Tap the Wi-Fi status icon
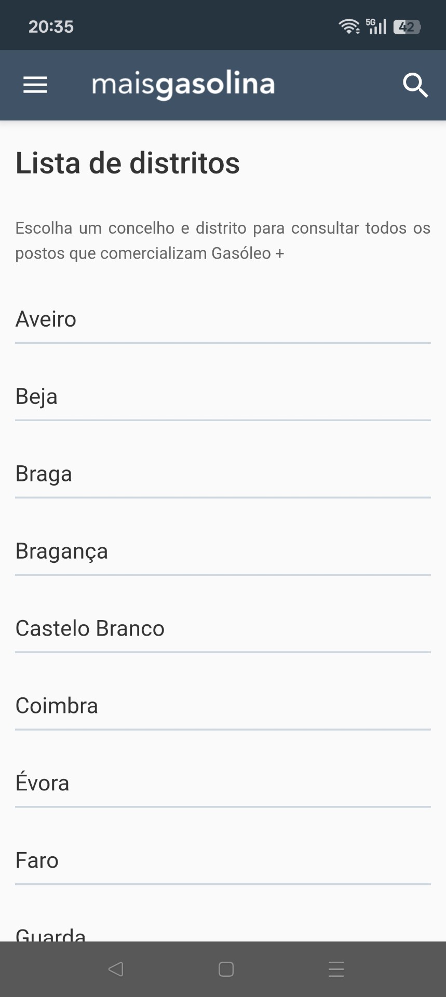The width and height of the screenshot is (446, 997). (349, 26)
